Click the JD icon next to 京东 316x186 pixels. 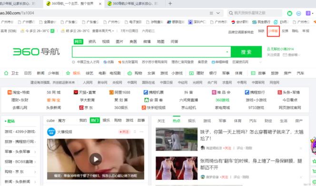click(81, 108)
